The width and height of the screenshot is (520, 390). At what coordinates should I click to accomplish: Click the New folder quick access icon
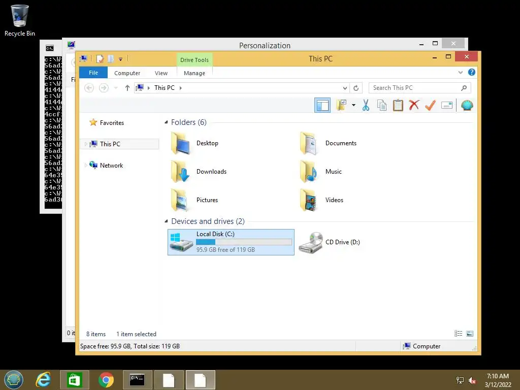[111, 59]
